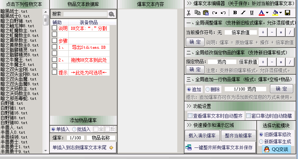Click monster list scrollbar down arrow

46,151
